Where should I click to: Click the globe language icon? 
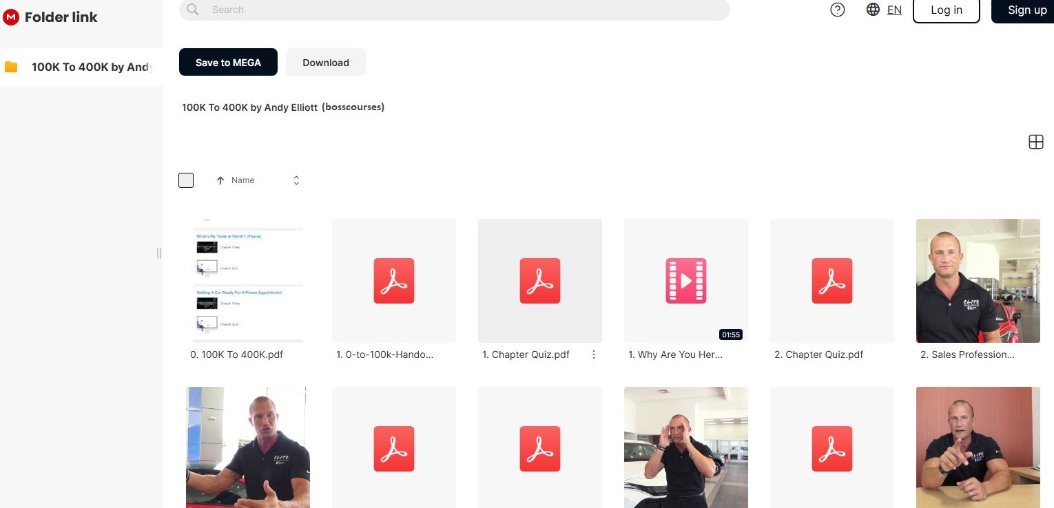tap(873, 10)
